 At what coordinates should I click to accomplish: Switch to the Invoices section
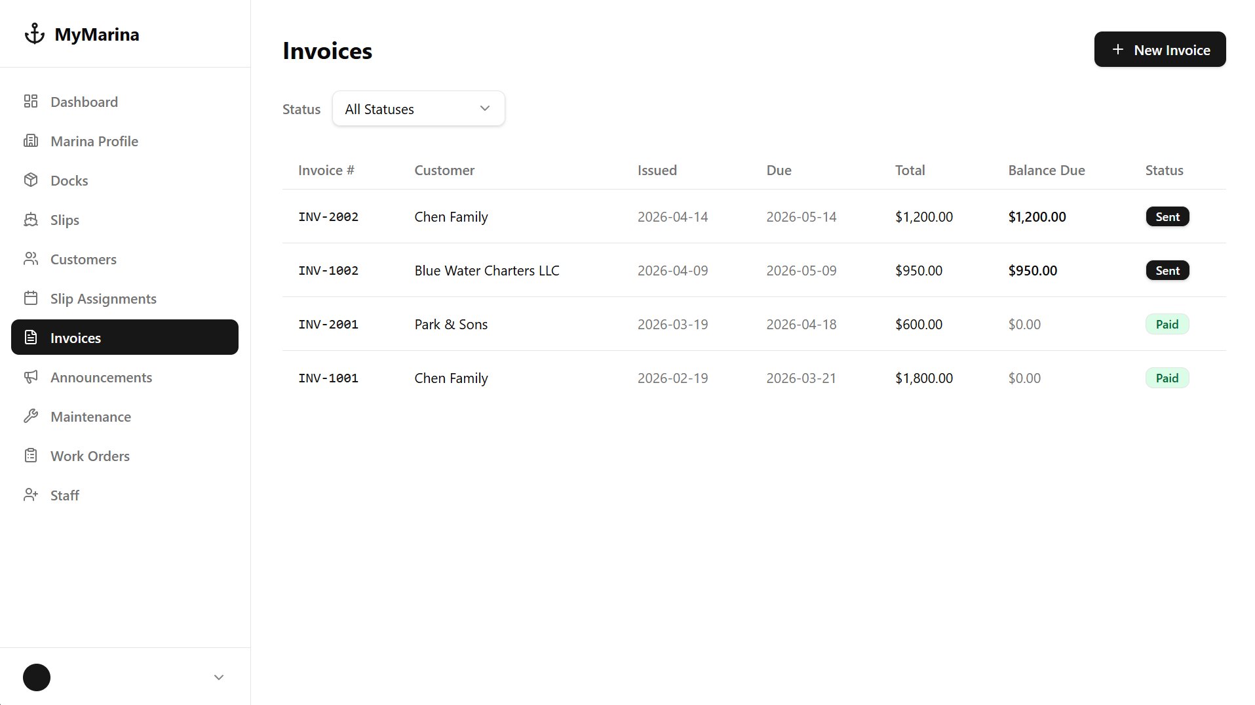75,337
